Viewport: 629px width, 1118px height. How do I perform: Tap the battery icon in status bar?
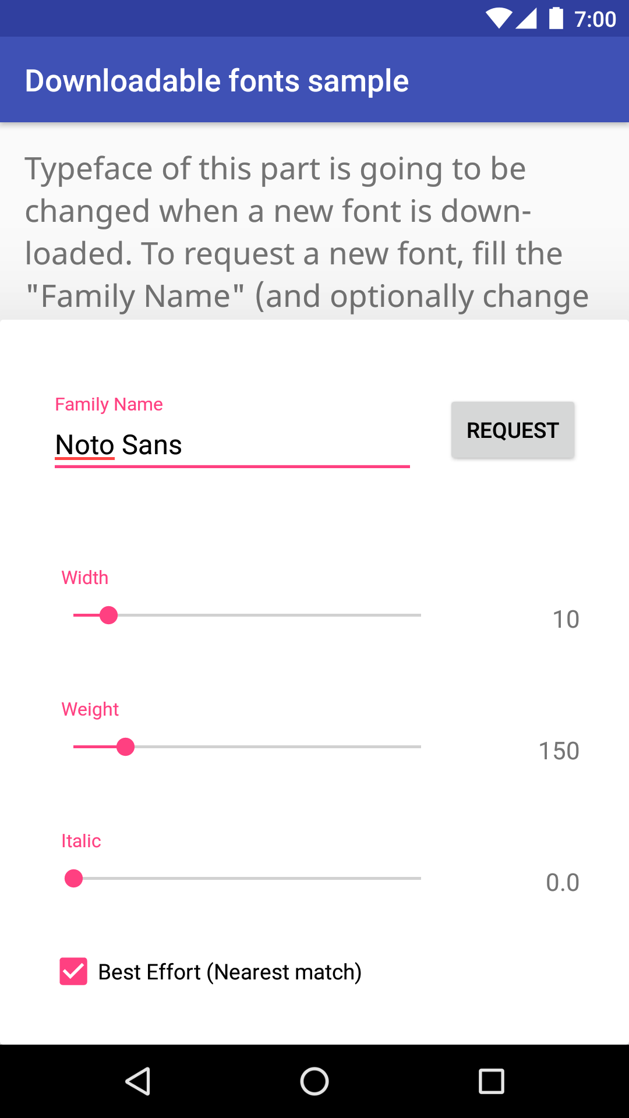[x=556, y=19]
